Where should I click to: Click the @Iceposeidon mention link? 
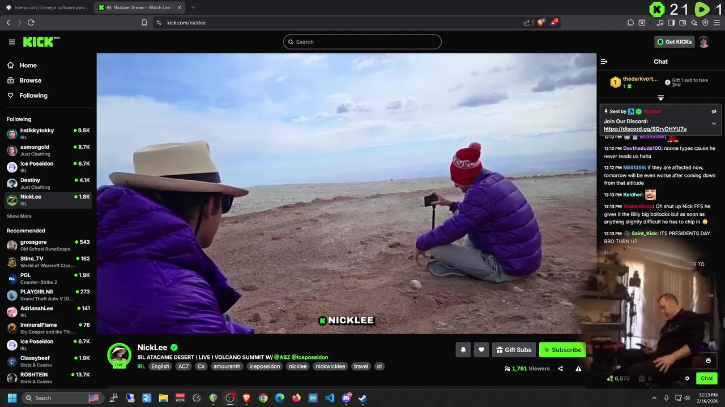coord(310,357)
